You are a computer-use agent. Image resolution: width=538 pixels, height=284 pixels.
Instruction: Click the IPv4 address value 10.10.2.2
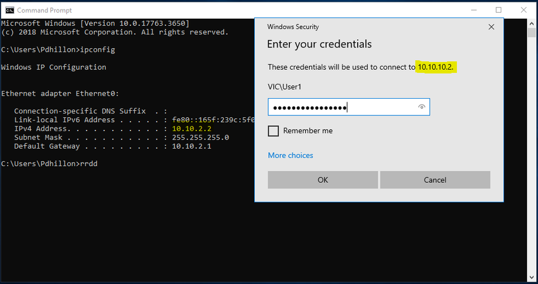pyautogui.click(x=192, y=129)
